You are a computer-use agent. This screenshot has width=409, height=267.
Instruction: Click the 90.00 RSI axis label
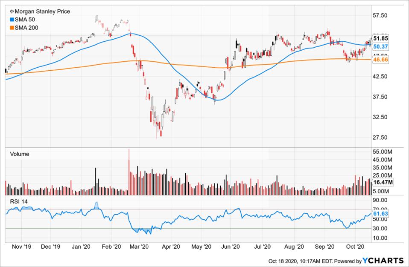tap(380, 200)
